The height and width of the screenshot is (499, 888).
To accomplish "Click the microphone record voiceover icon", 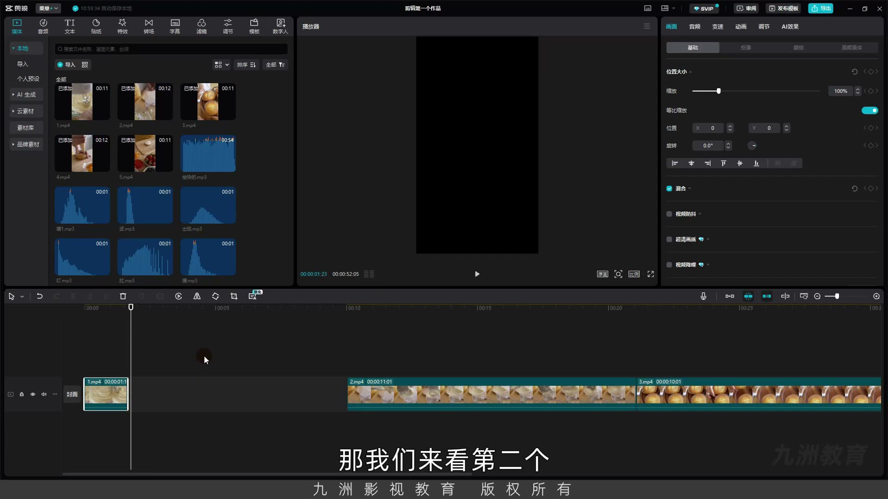I will (x=703, y=296).
